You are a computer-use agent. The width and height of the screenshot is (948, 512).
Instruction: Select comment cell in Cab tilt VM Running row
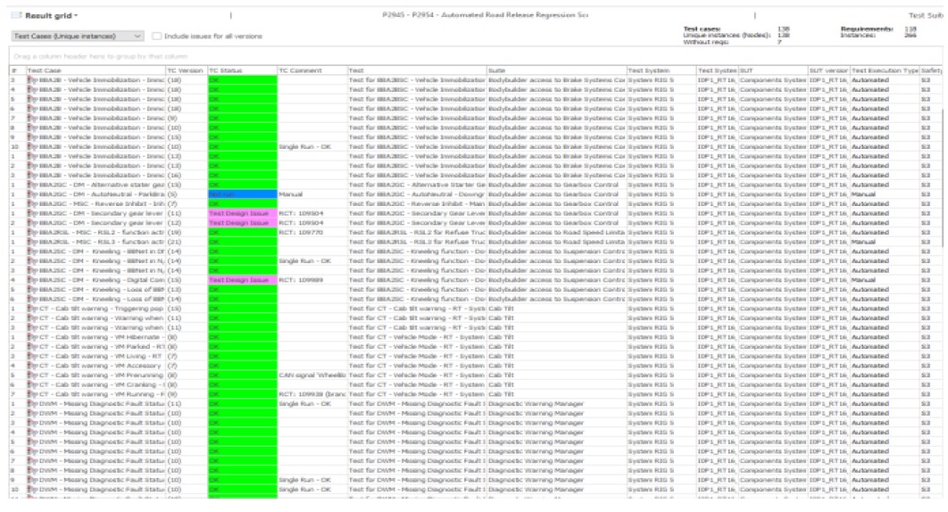click(312, 395)
